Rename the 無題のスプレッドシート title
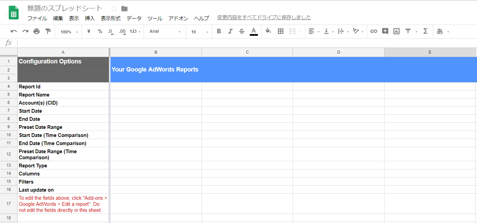This screenshot has width=477, height=223. 65,8
